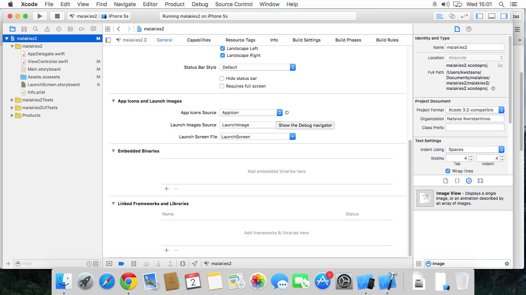Viewport: 526px width, 295px height.
Task: Show the Report navigator
Action: [x=93, y=29]
